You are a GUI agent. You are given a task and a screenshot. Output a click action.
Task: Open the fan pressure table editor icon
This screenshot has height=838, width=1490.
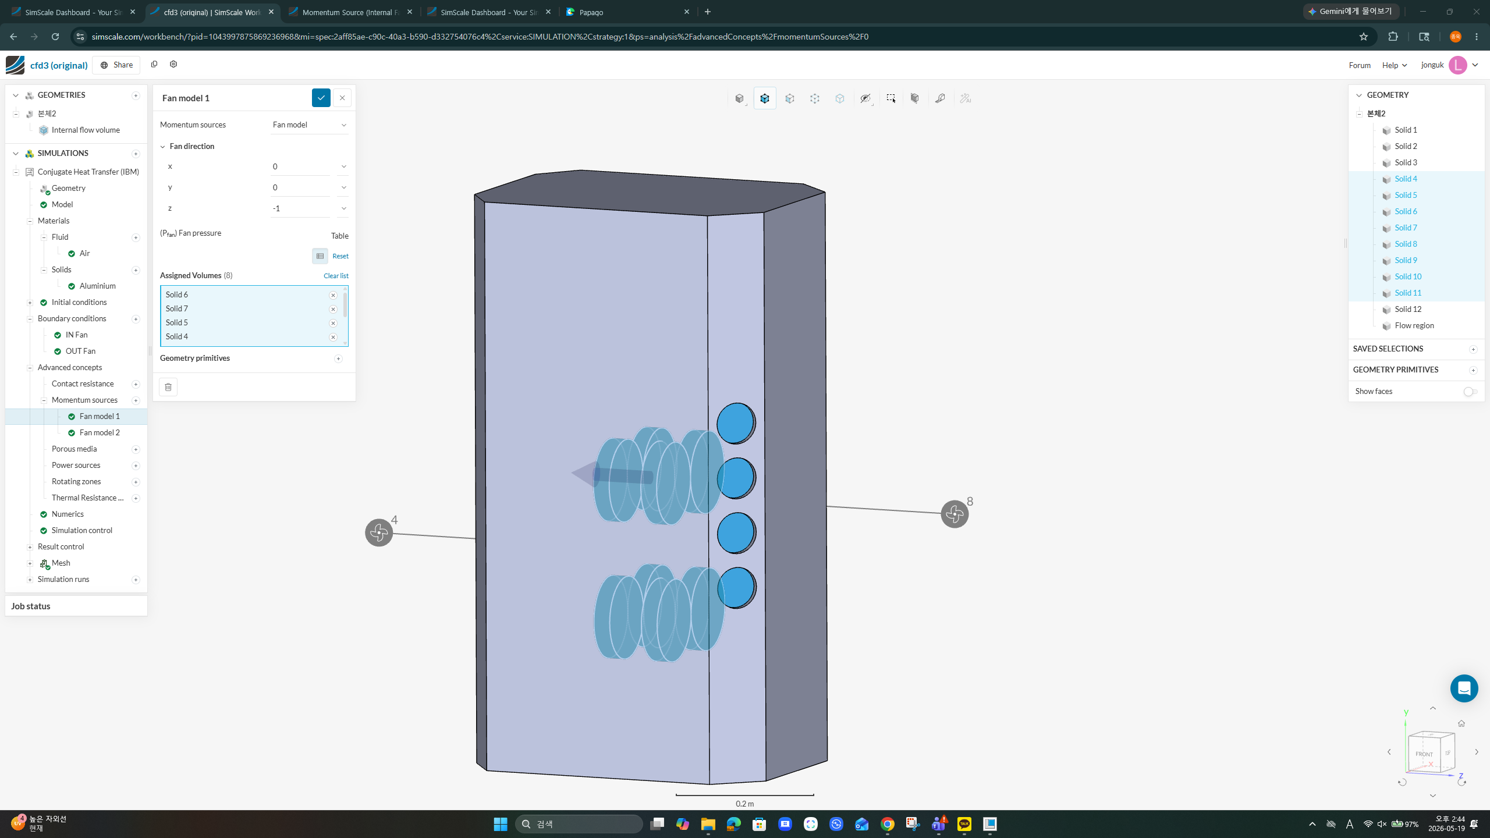(x=320, y=256)
